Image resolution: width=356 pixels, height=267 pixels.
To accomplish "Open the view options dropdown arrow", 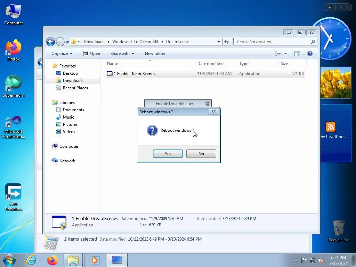I will click(286, 54).
